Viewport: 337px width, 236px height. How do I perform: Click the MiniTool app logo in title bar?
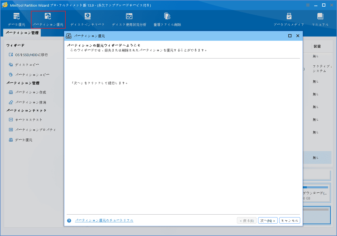pyautogui.click(x=5, y=5)
